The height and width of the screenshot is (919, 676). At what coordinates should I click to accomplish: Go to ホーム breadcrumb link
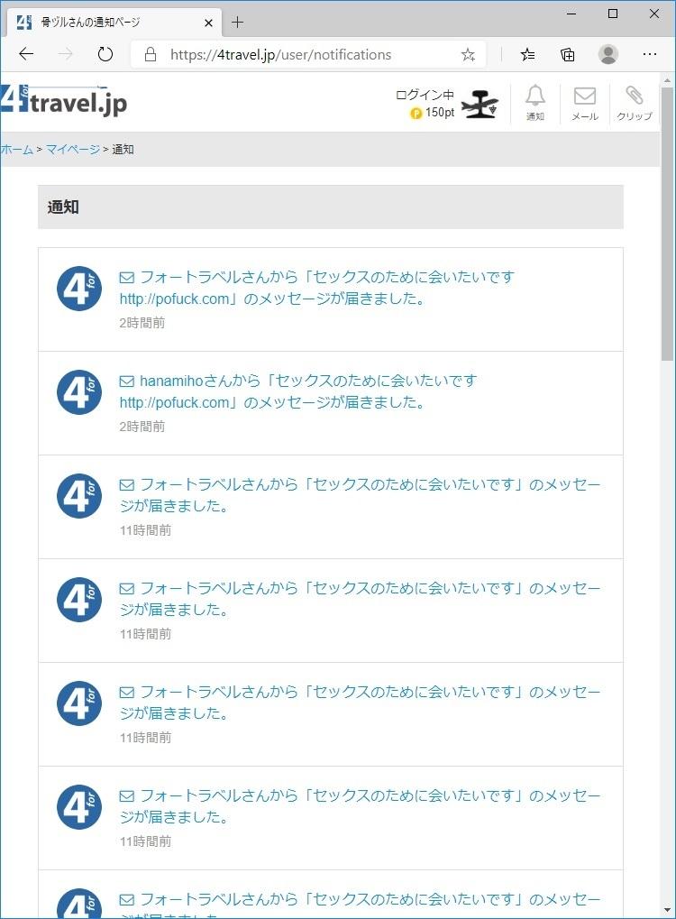click(x=16, y=150)
